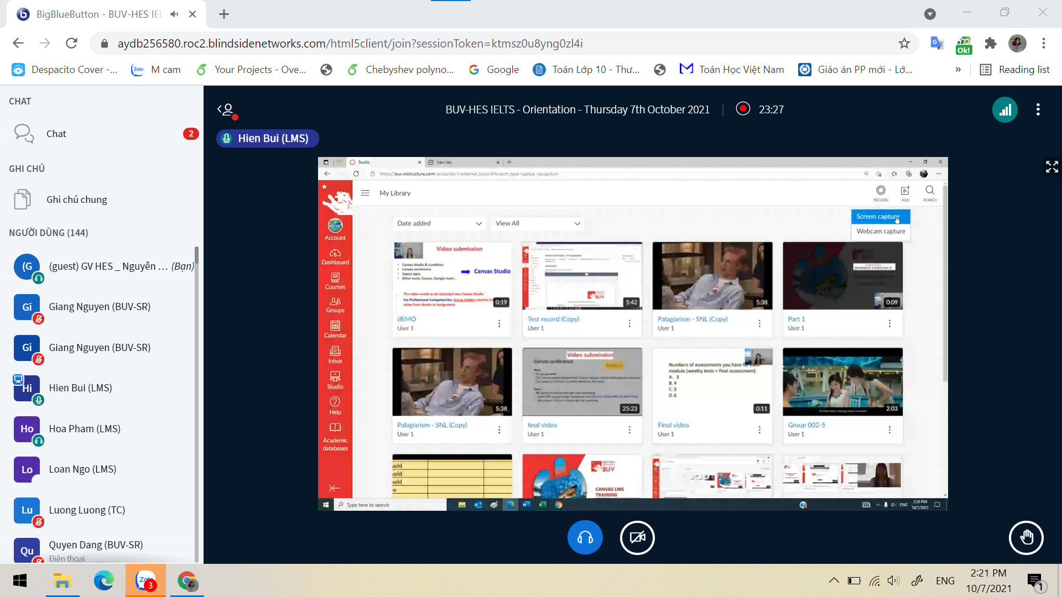Viewport: 1062px width, 597px height.
Task: Open Microsoft Edge from the taskbar
Action: 103,580
